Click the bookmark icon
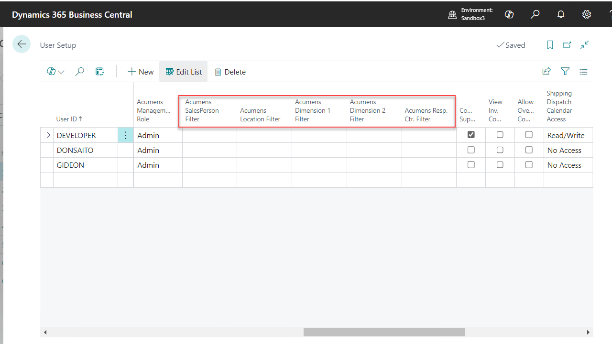 click(550, 45)
